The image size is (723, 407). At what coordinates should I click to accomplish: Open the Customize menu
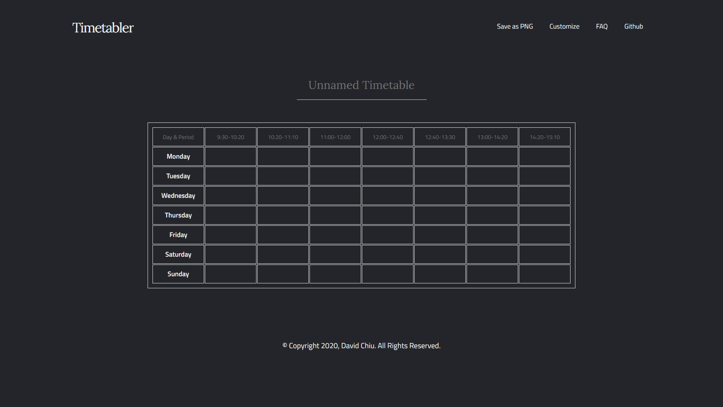tap(564, 26)
